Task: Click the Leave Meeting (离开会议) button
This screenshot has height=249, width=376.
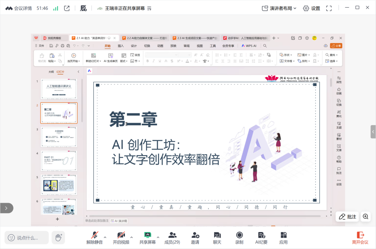Action: coord(360,238)
